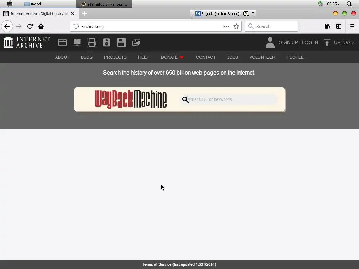This screenshot has width=359, height=269.
Task: Open the Images icon
Action: [x=136, y=42]
